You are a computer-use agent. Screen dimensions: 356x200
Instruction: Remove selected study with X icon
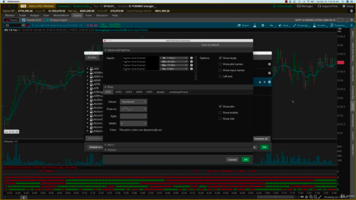tap(265, 82)
